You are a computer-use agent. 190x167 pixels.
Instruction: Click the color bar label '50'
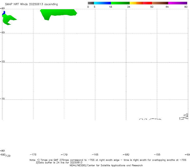click(x=152, y=7)
